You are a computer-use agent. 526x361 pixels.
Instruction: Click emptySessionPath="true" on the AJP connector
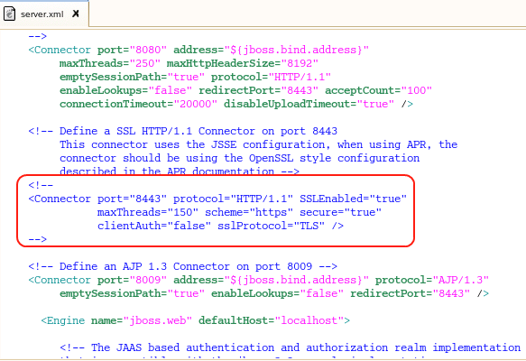[x=132, y=293]
